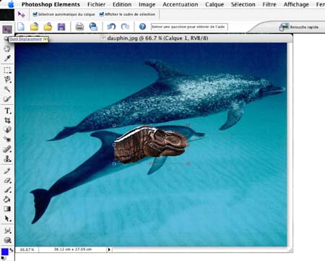Open help with question mark icon
Viewport: 325px width, 261px height.
coord(142,27)
